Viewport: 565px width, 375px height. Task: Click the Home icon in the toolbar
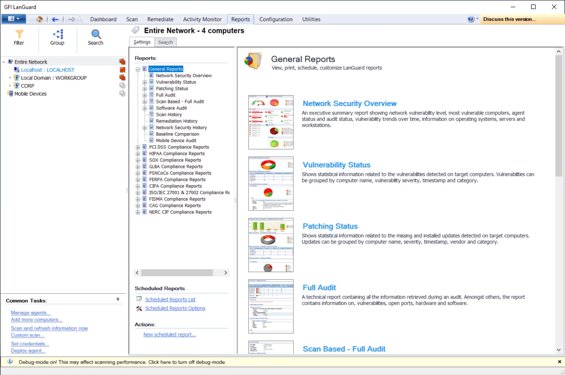click(x=39, y=19)
